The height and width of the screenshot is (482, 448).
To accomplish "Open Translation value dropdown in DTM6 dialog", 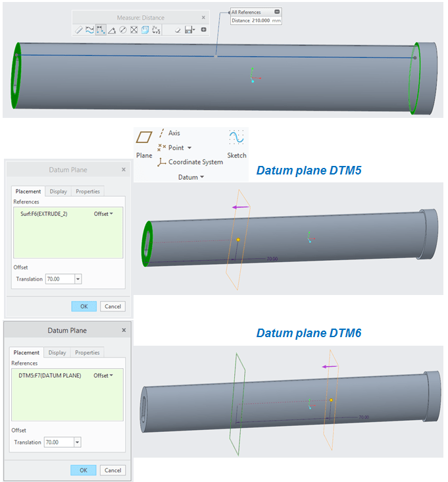I will click(78, 442).
